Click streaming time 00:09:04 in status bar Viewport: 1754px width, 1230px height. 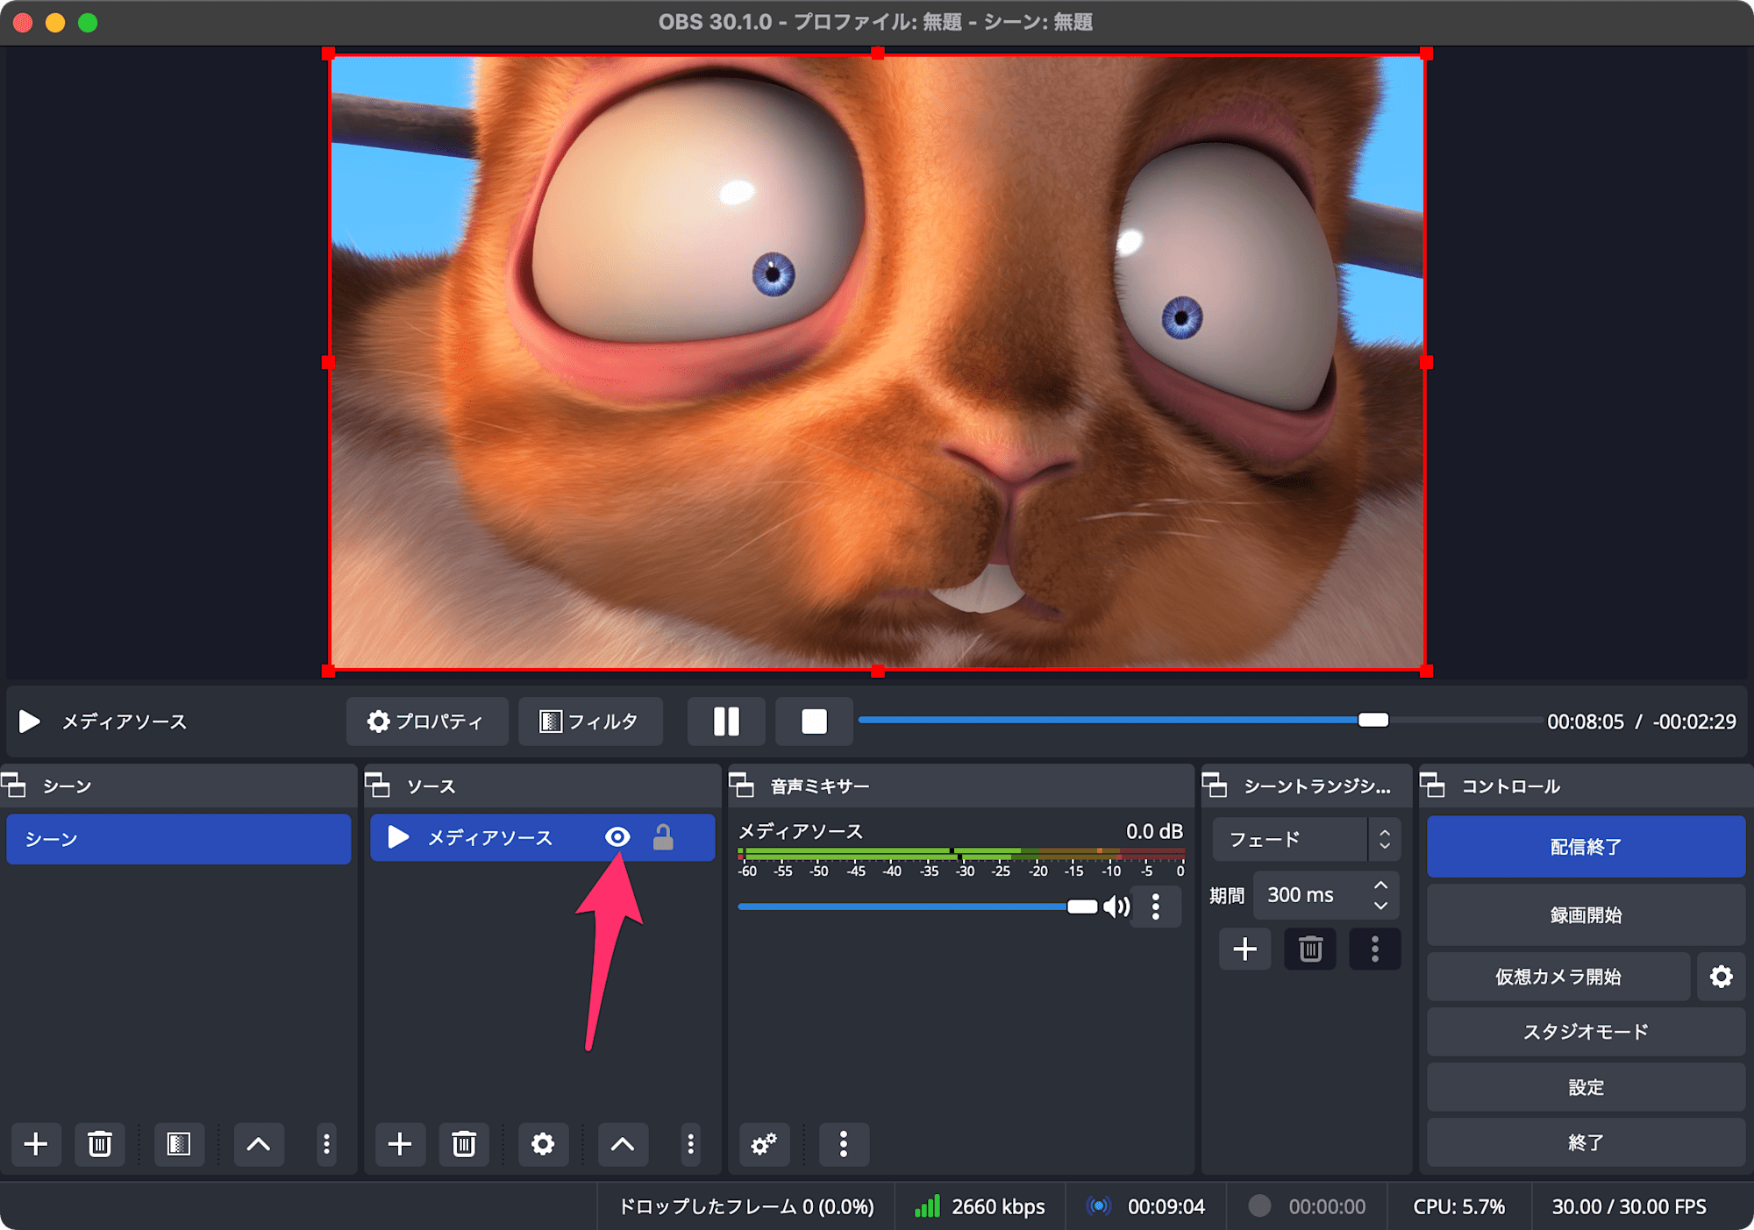(1166, 1207)
